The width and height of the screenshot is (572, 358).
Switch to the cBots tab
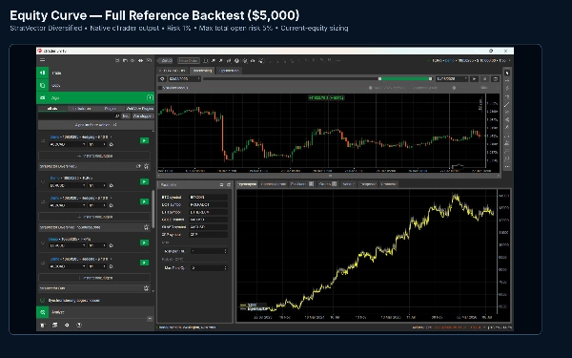(52, 109)
